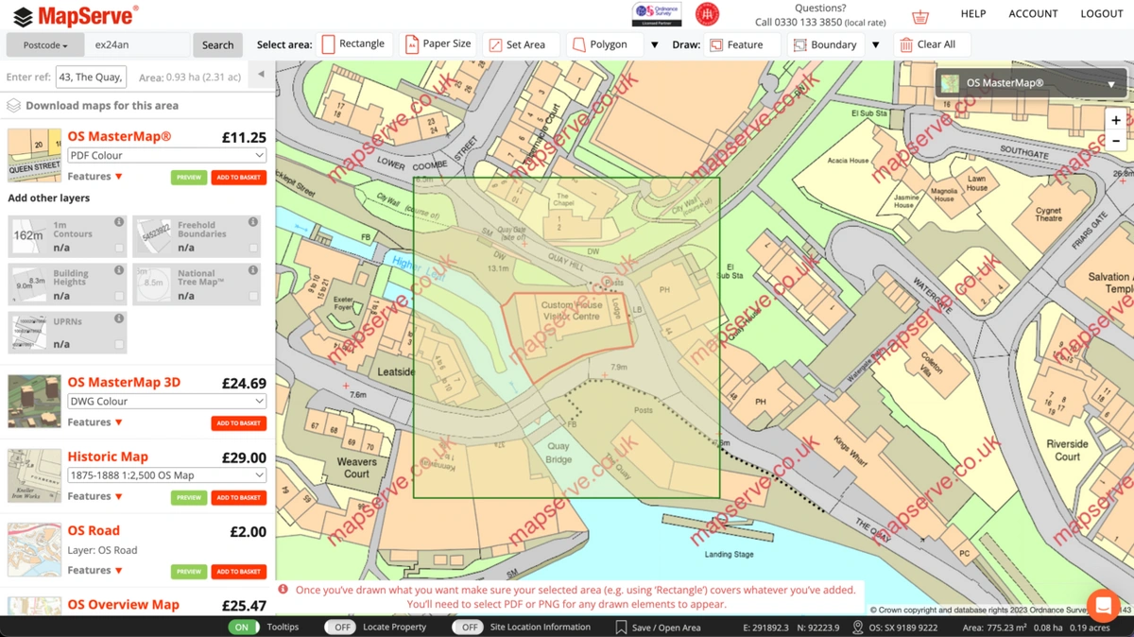This screenshot has height=637, width=1134.
Task: Click the red circular badge logo
Action: [707, 14]
